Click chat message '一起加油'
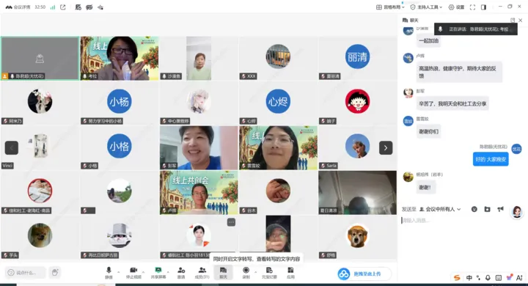The image size is (528, 286). 429,41
